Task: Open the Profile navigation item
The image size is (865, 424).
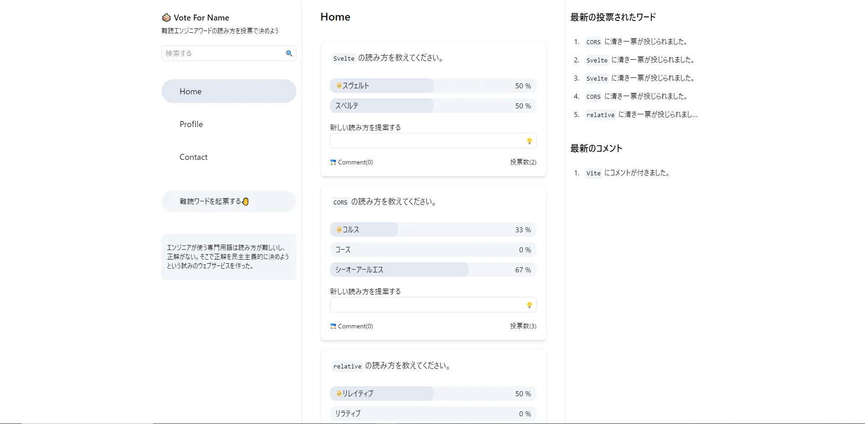Action: [191, 124]
